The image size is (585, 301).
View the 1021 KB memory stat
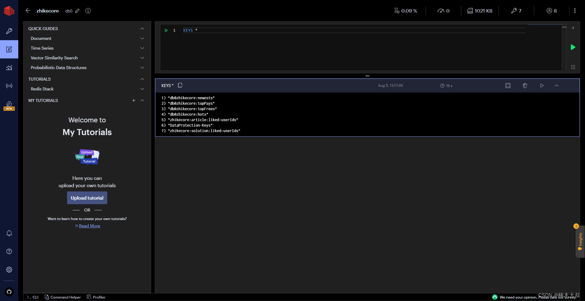pos(480,11)
